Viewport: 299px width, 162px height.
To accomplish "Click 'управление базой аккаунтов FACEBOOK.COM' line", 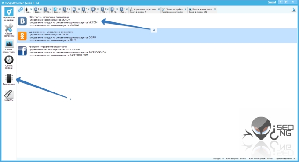I will point(54,49).
